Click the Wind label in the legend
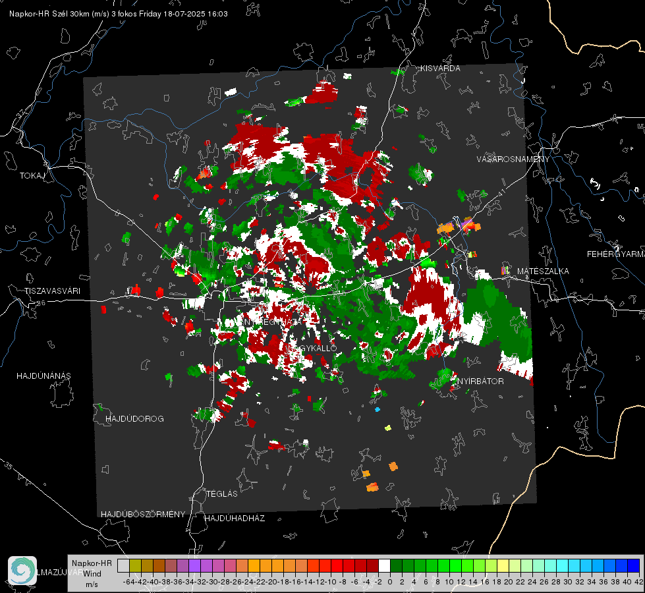 [92, 574]
